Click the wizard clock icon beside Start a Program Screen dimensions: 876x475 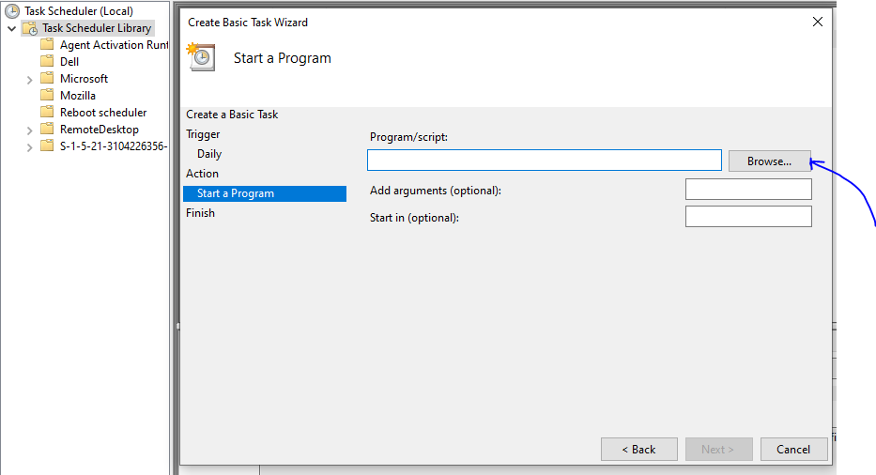(201, 56)
